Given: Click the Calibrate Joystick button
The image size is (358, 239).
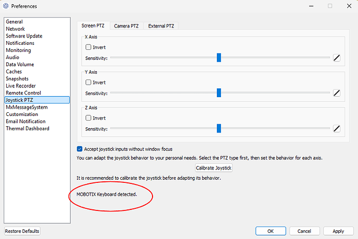Looking at the screenshot, I should [214, 168].
